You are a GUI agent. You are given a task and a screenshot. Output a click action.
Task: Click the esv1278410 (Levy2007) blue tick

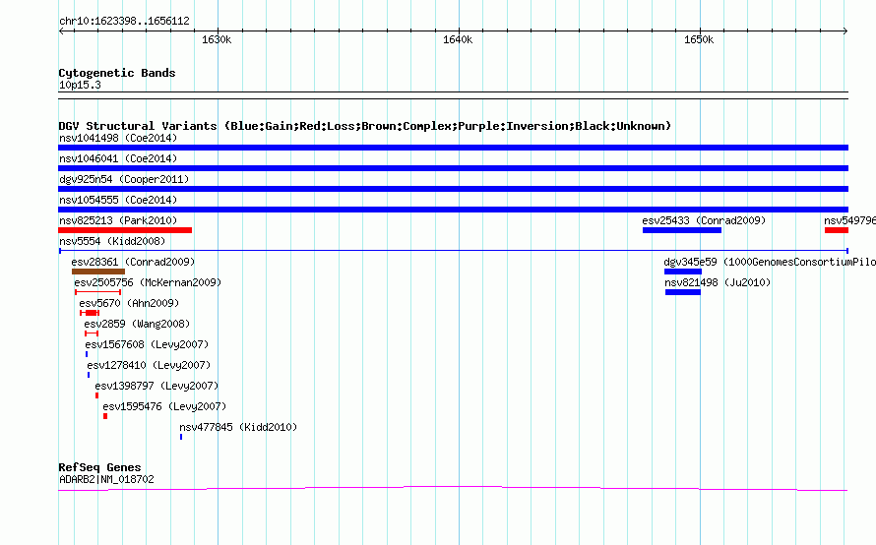pyautogui.click(x=89, y=375)
